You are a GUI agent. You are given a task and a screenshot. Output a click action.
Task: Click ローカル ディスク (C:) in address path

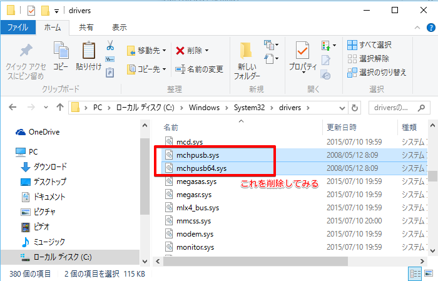(145, 108)
